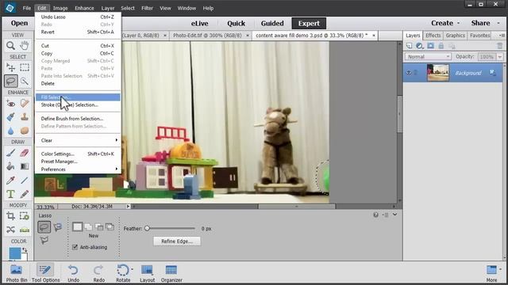Select the Content-Aware Move tool
This screenshot has width=508, height=285.
click(10, 230)
